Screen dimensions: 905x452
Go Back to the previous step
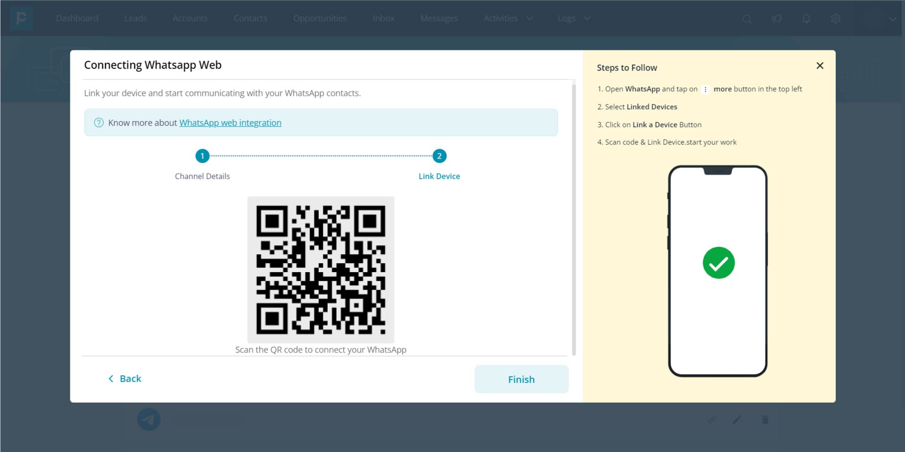tap(125, 379)
